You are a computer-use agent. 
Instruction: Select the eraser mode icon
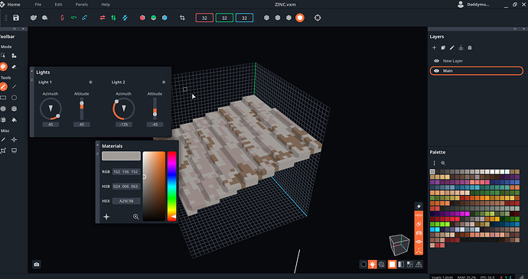14,67
